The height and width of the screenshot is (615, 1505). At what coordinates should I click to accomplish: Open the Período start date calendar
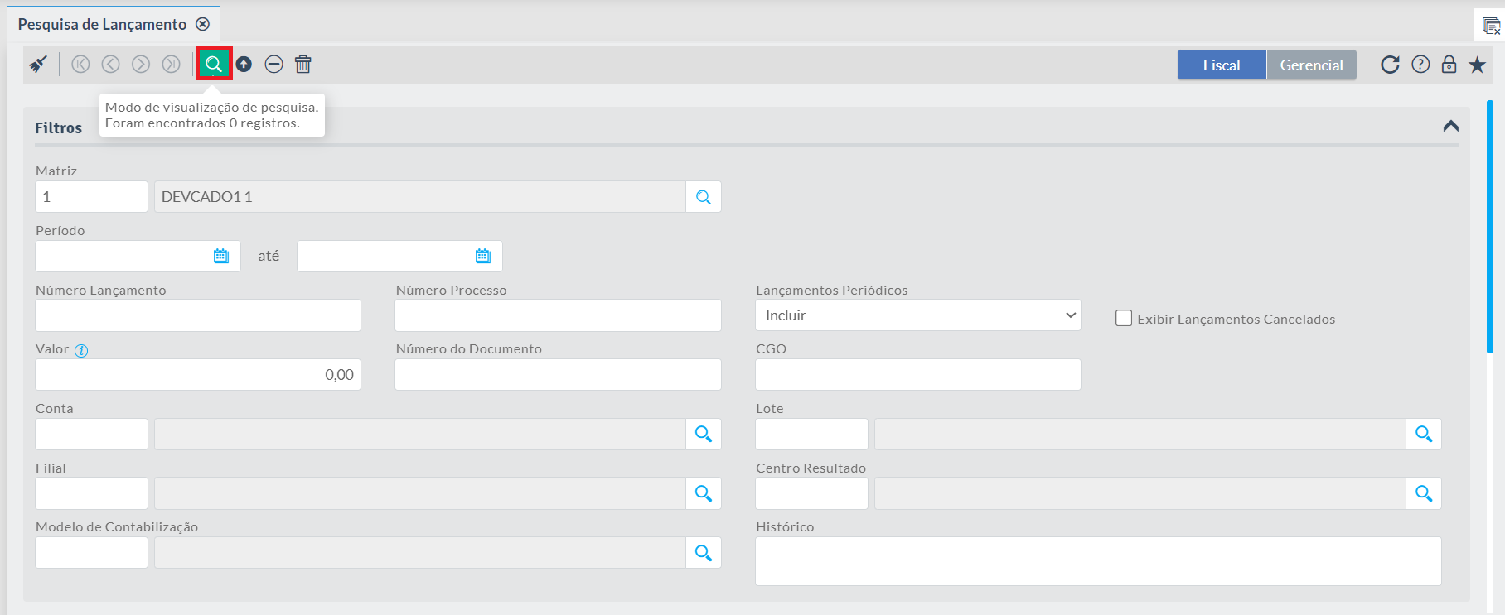(x=220, y=256)
